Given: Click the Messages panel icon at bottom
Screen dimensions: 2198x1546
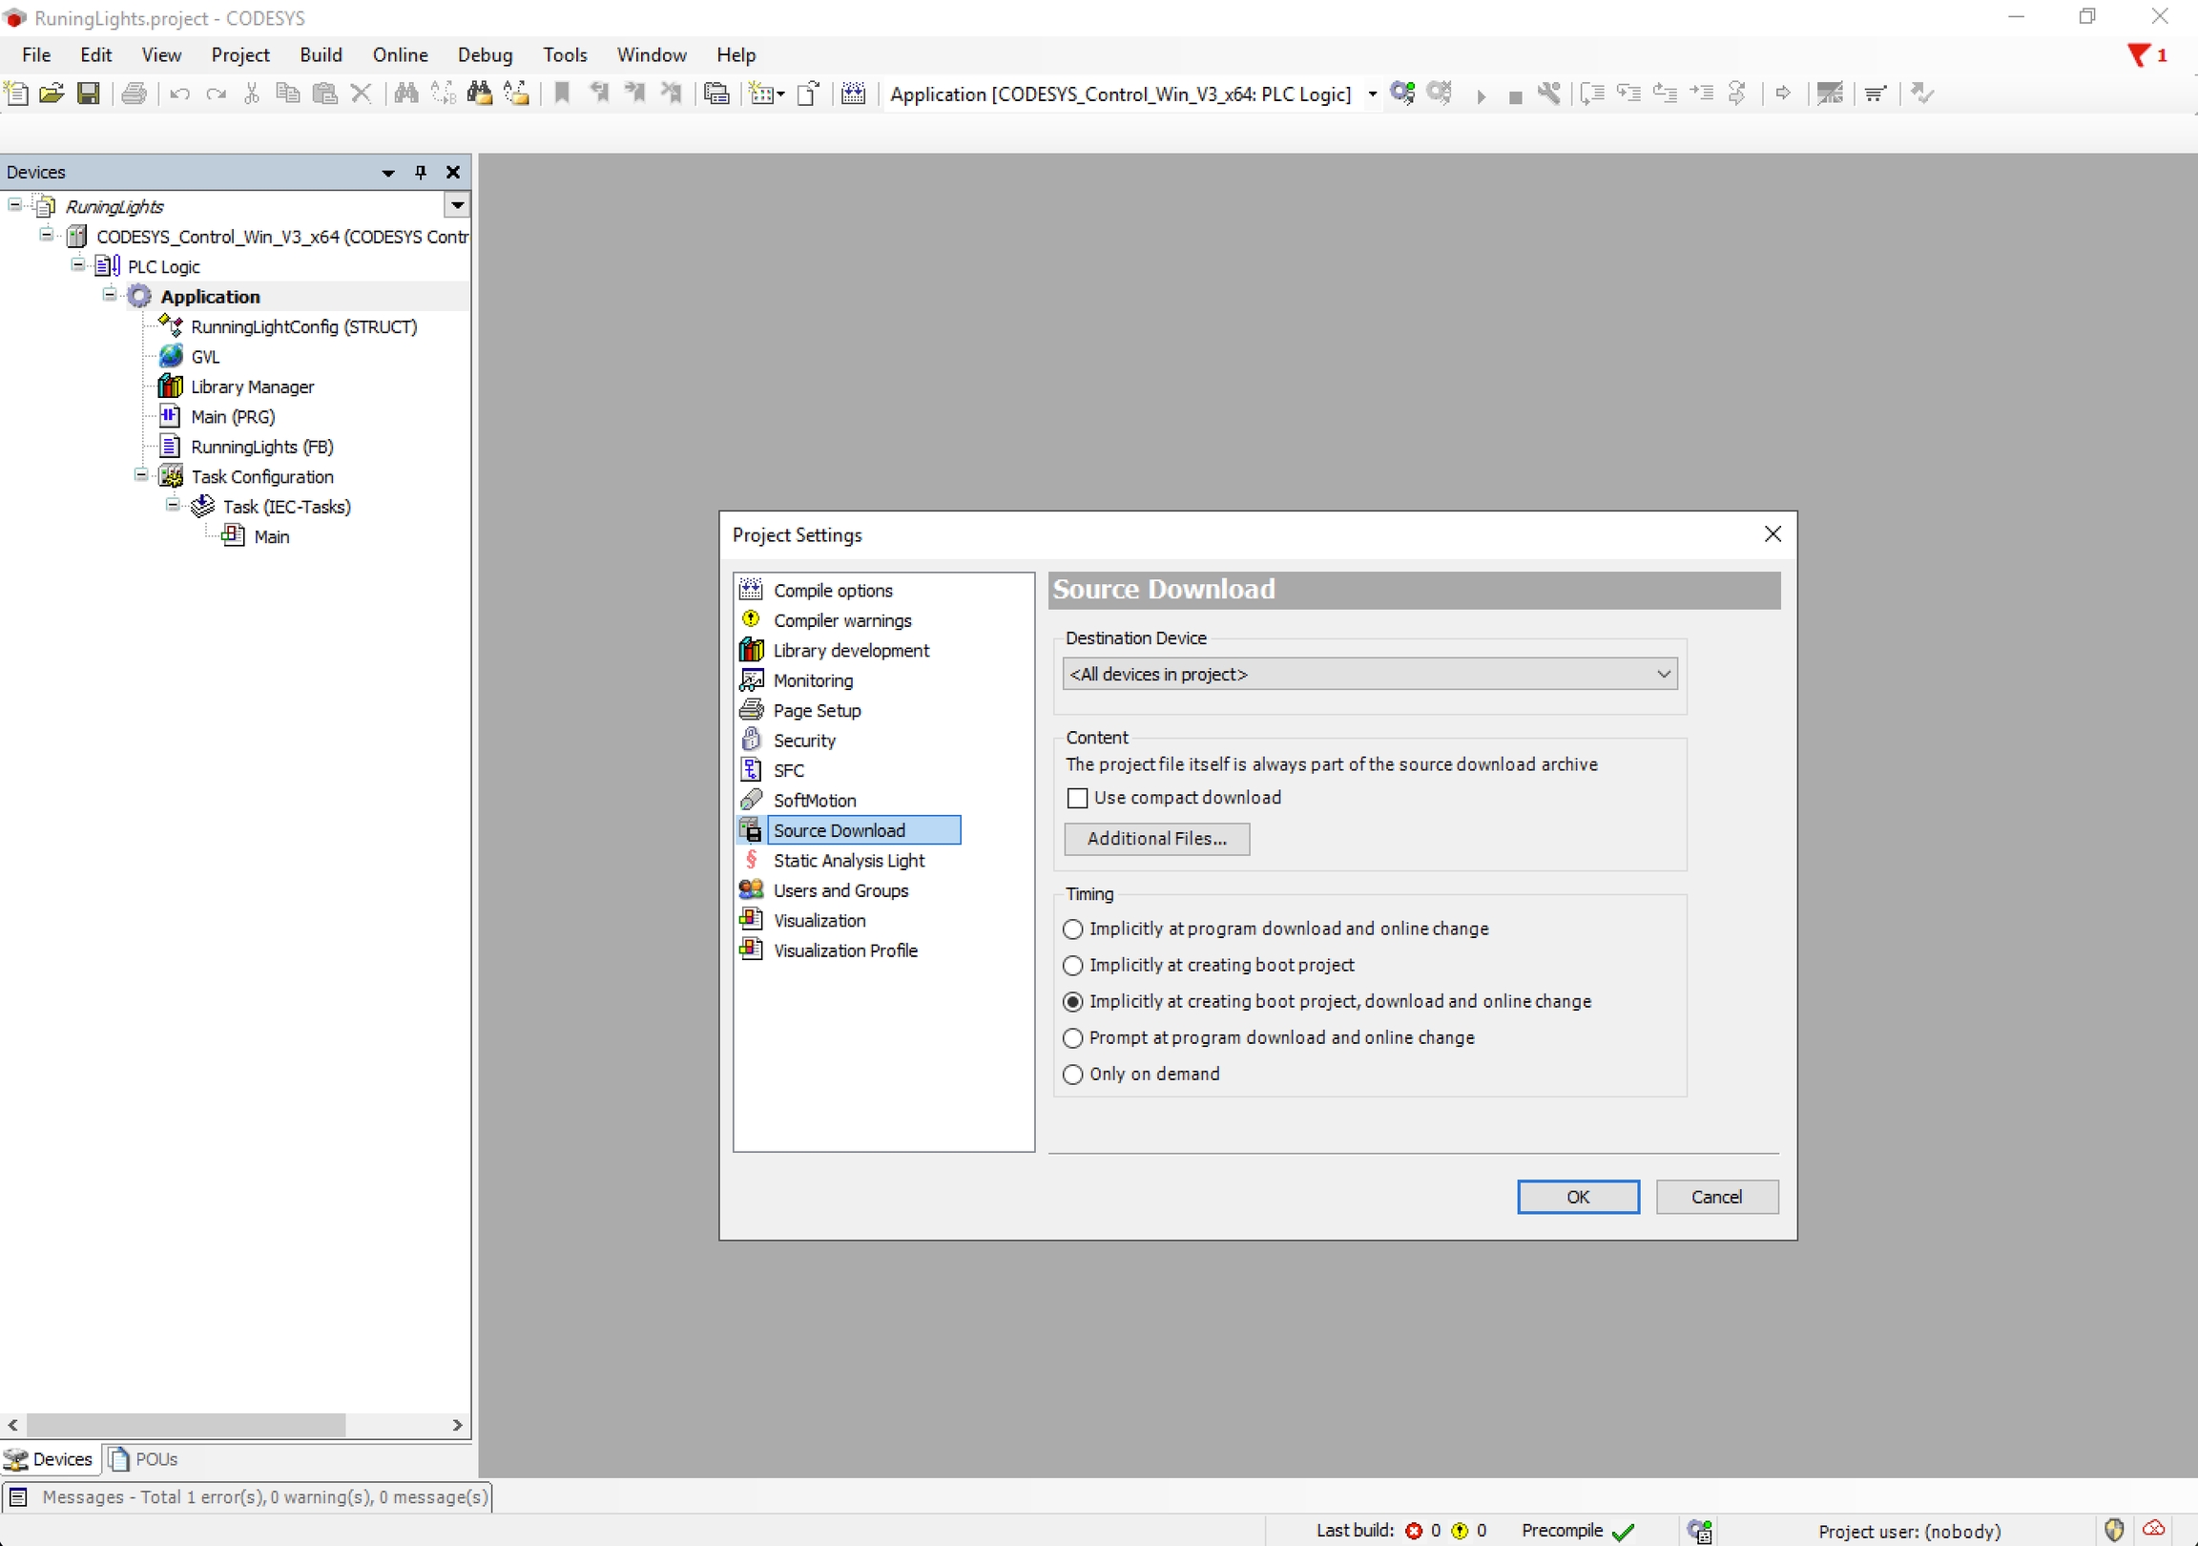Looking at the screenshot, I should click(x=18, y=1496).
